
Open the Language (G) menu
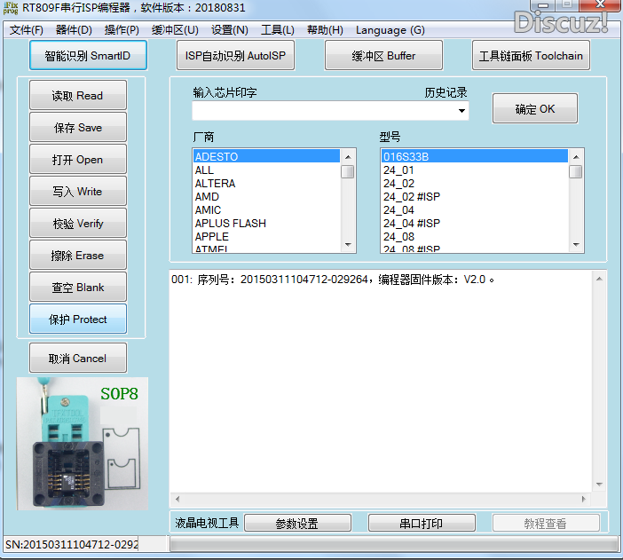click(x=390, y=30)
